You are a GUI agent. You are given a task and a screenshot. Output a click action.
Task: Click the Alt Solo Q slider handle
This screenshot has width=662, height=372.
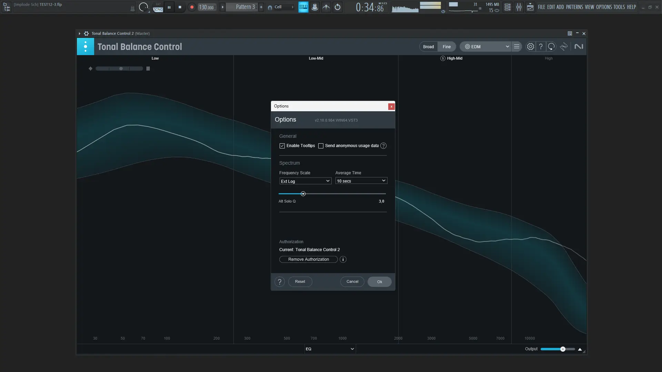click(303, 194)
